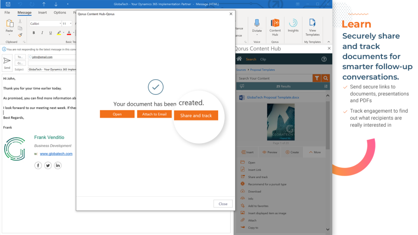
Task: Click the Paste clipboard icon
Action: tap(9, 23)
